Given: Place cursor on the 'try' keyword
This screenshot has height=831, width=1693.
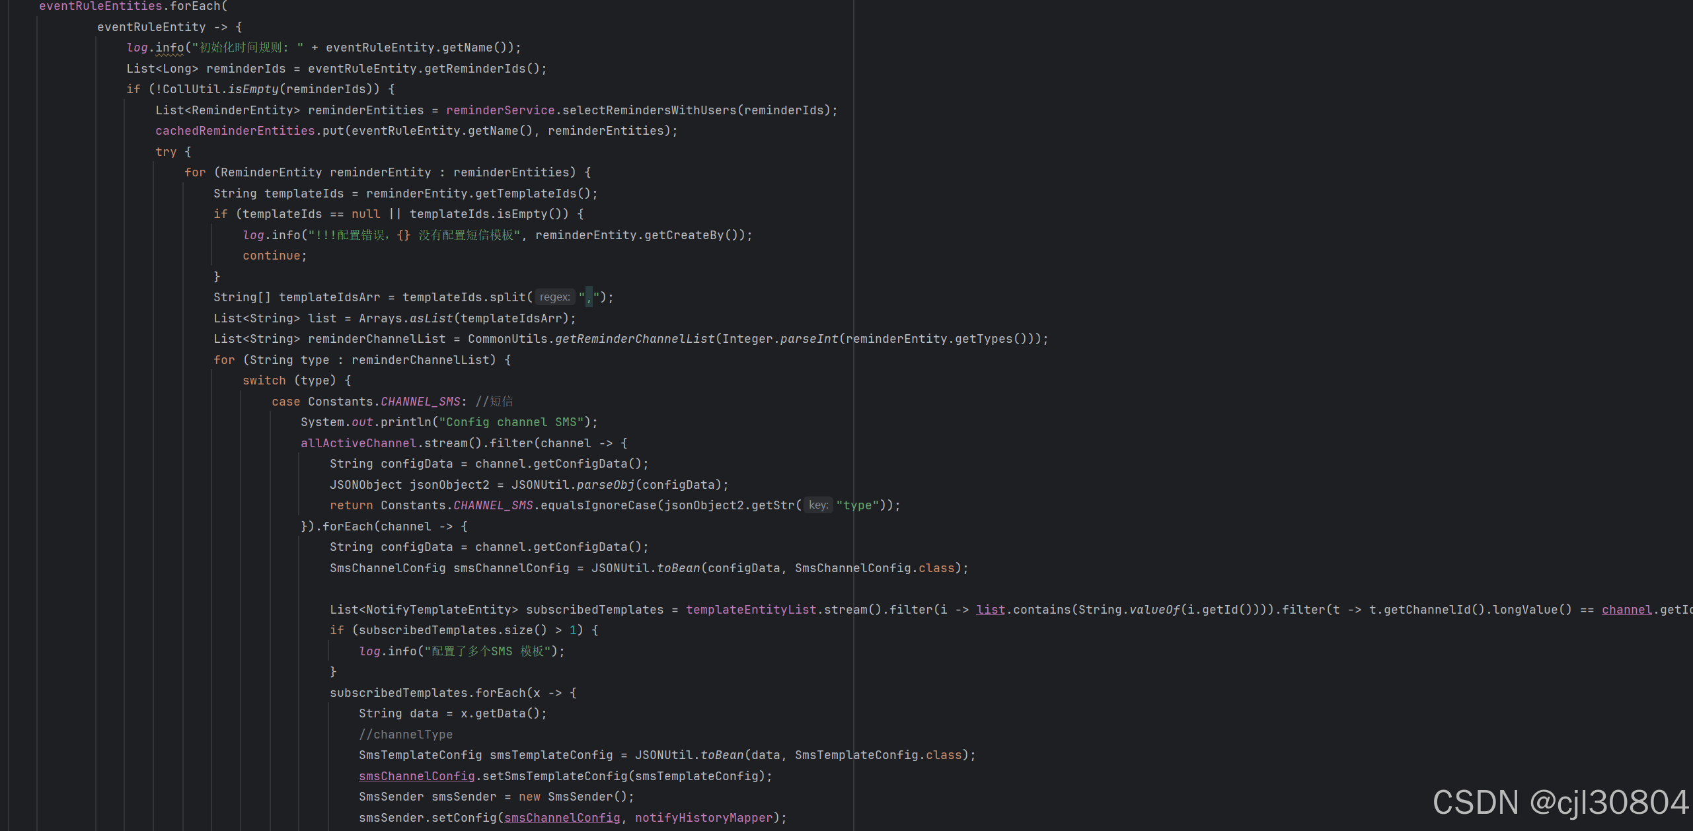Looking at the screenshot, I should pos(166,152).
